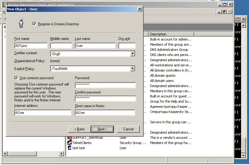The image size is (249, 165).
Task: Maximize the Active Directory Users and Computers window
Action: 225,5
